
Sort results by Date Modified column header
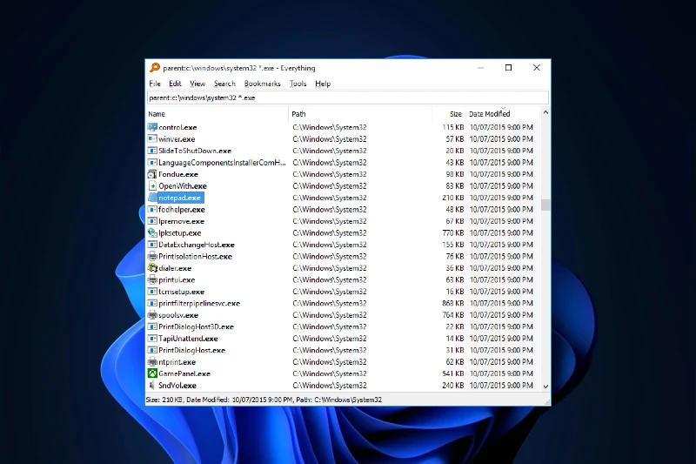point(503,114)
